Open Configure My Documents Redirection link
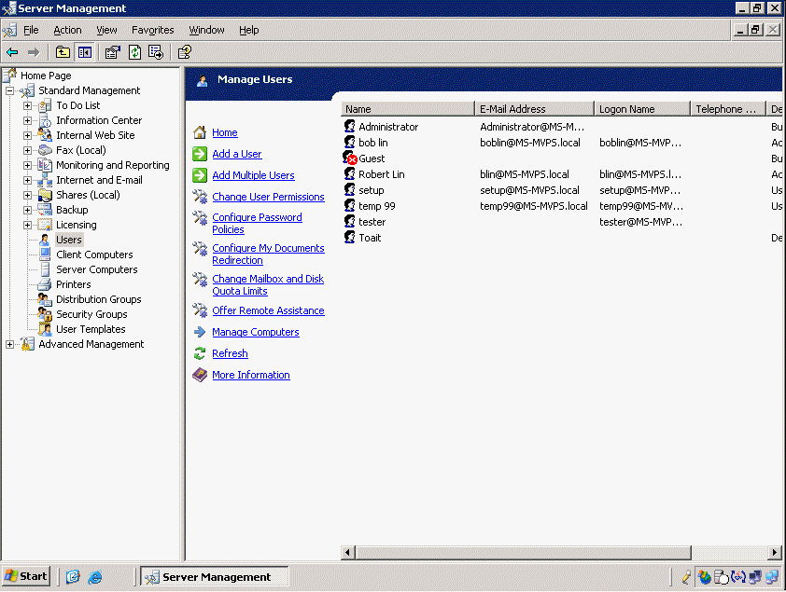786x592 pixels. [268, 255]
